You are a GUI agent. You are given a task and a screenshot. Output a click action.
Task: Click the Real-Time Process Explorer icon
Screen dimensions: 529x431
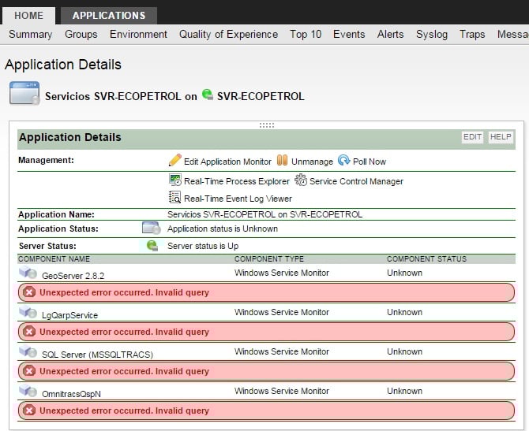(175, 180)
